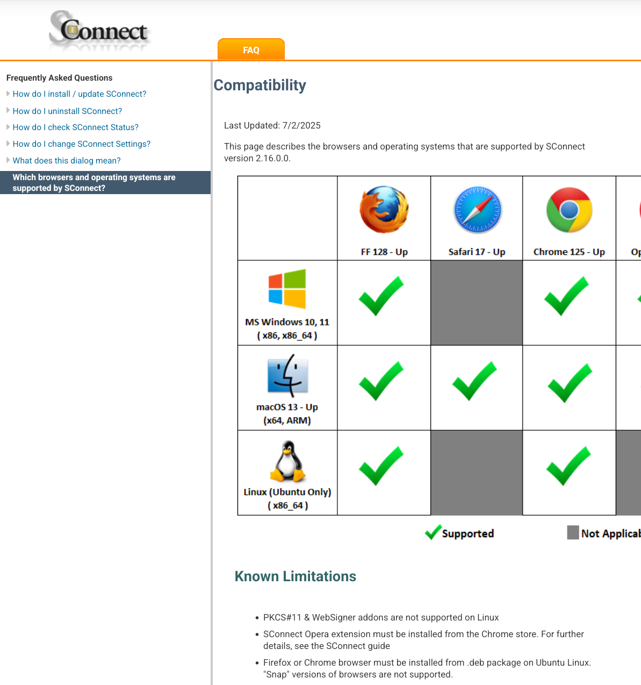Click Chrome on Linux support checkmark
The image size is (641, 685).
pyautogui.click(x=568, y=466)
